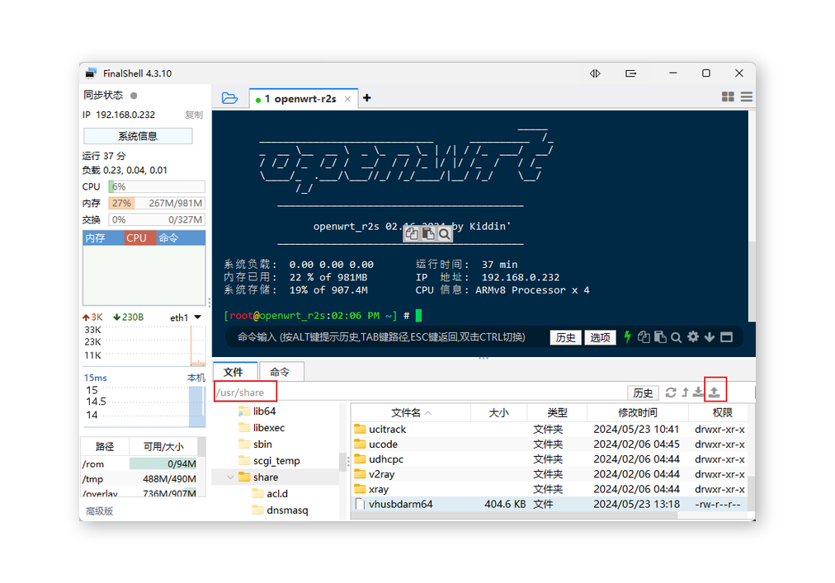Click the down arrow icon in command bar
This screenshot has height=583, width=835.
coord(710,337)
